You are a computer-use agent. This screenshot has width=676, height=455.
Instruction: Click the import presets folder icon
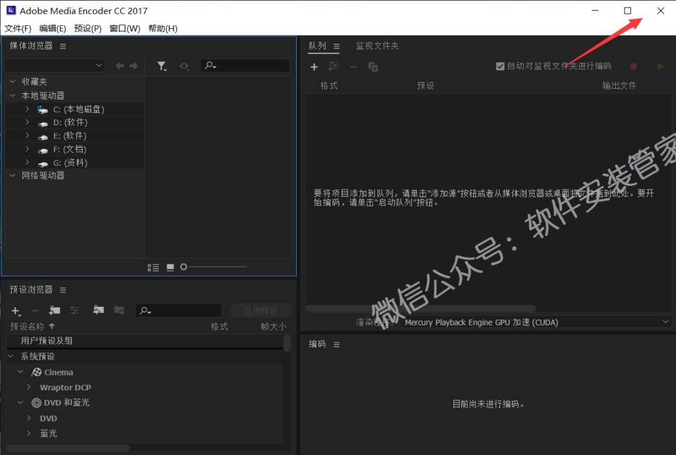(98, 310)
